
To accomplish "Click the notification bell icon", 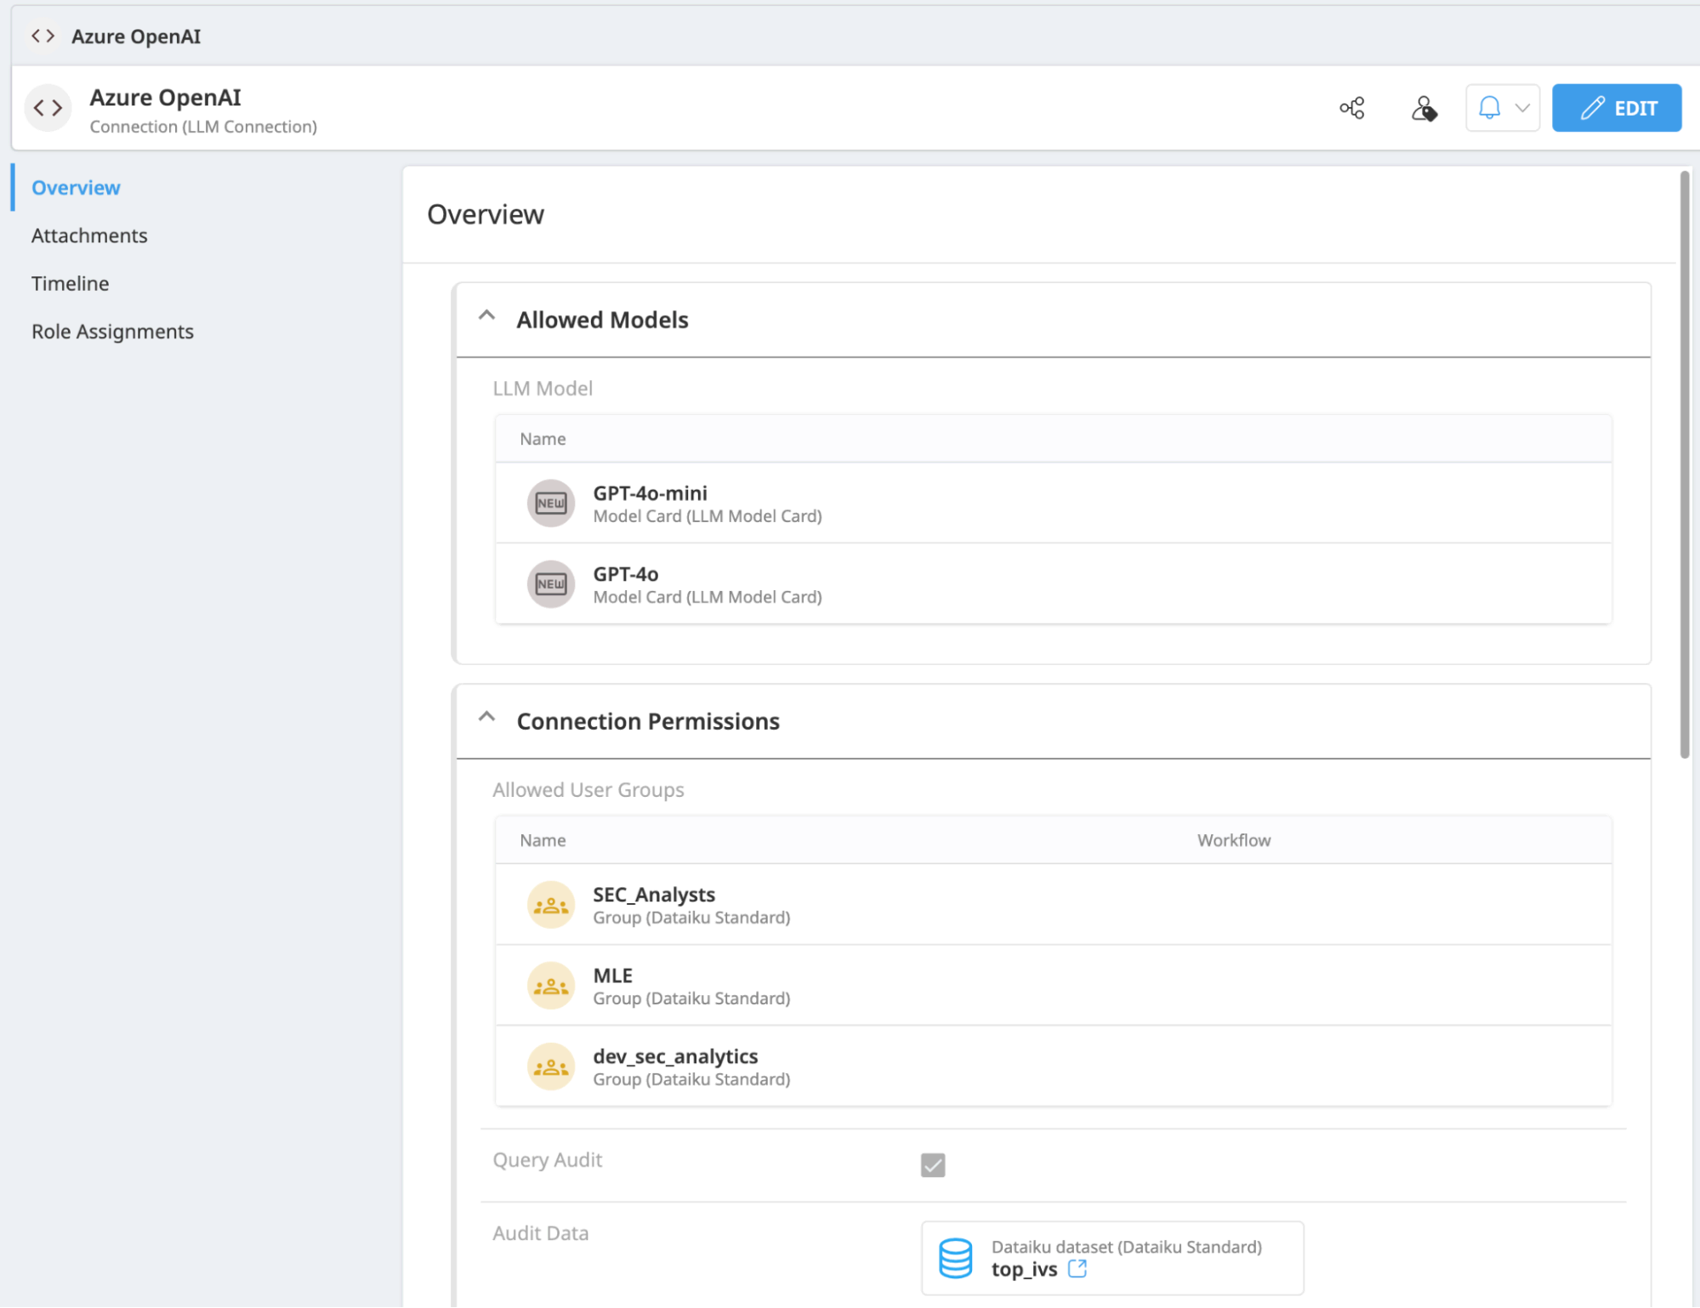I will coord(1489,108).
